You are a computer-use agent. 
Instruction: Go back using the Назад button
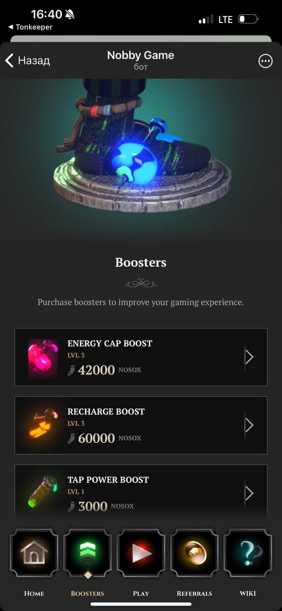pyautogui.click(x=27, y=61)
